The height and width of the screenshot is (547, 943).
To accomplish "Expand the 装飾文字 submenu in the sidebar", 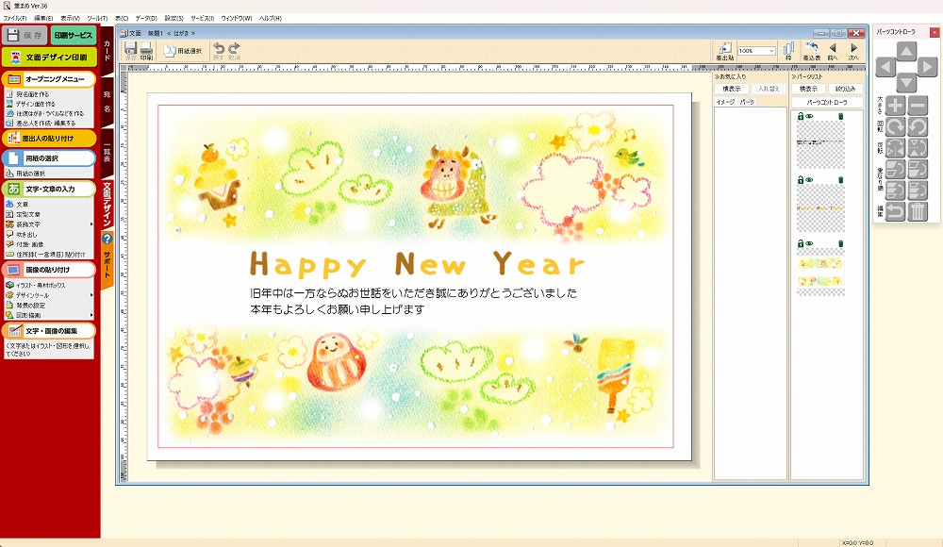I will click(91, 224).
